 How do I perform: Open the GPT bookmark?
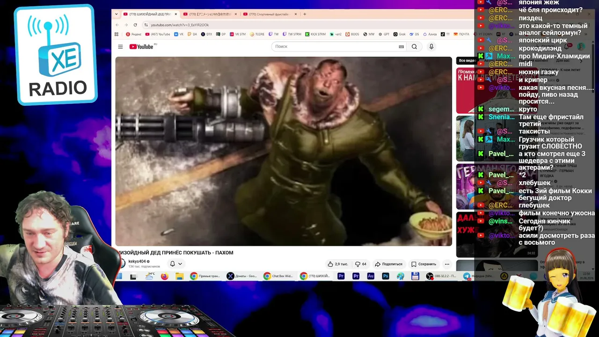pyautogui.click(x=384, y=34)
